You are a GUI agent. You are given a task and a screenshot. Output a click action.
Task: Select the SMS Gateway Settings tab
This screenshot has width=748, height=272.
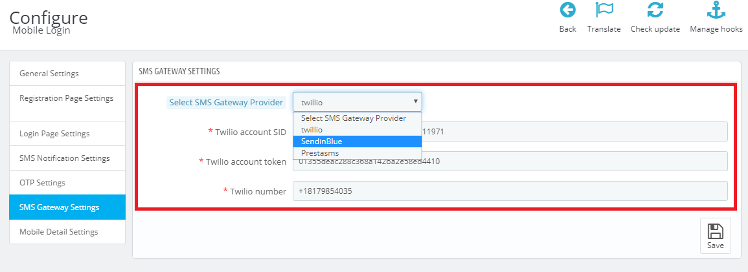point(67,207)
